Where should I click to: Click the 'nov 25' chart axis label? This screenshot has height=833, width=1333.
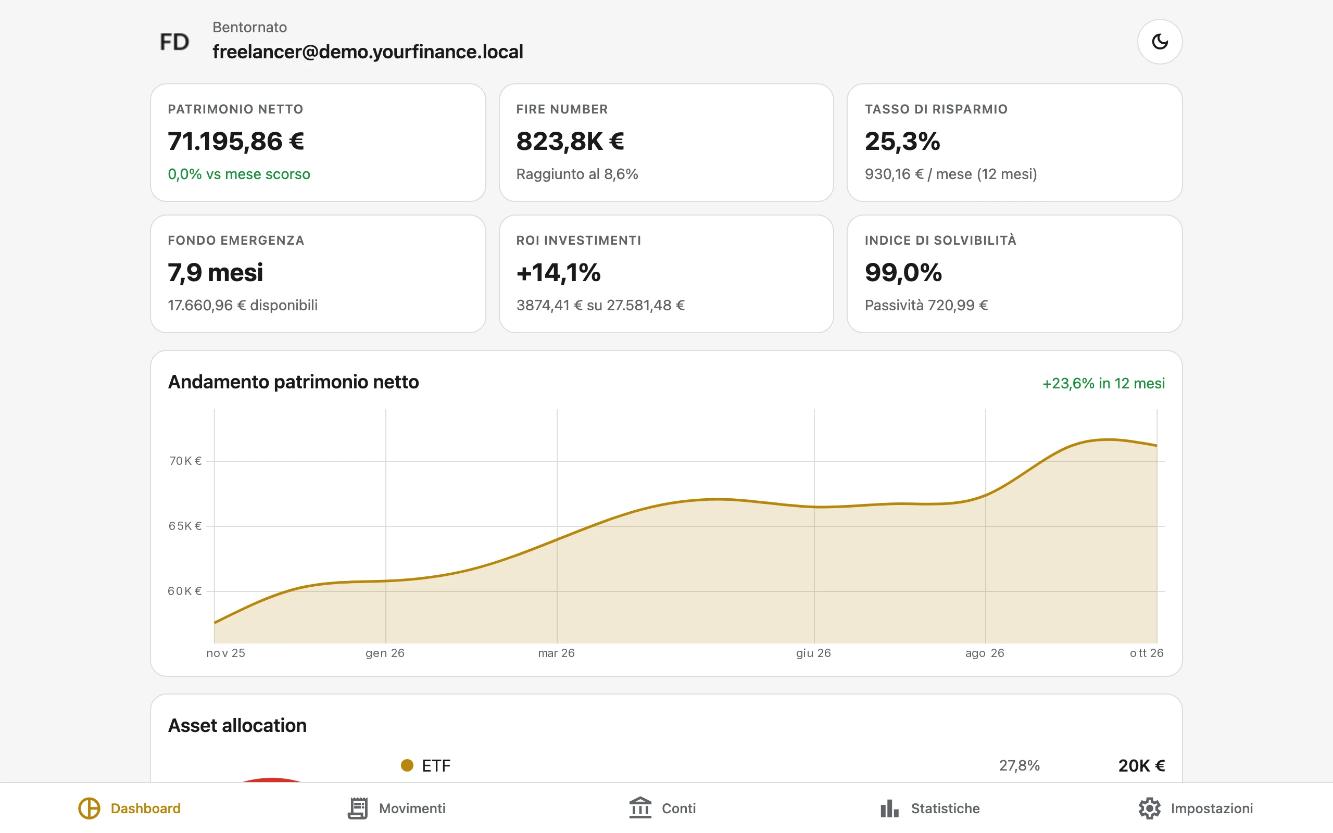(x=225, y=653)
